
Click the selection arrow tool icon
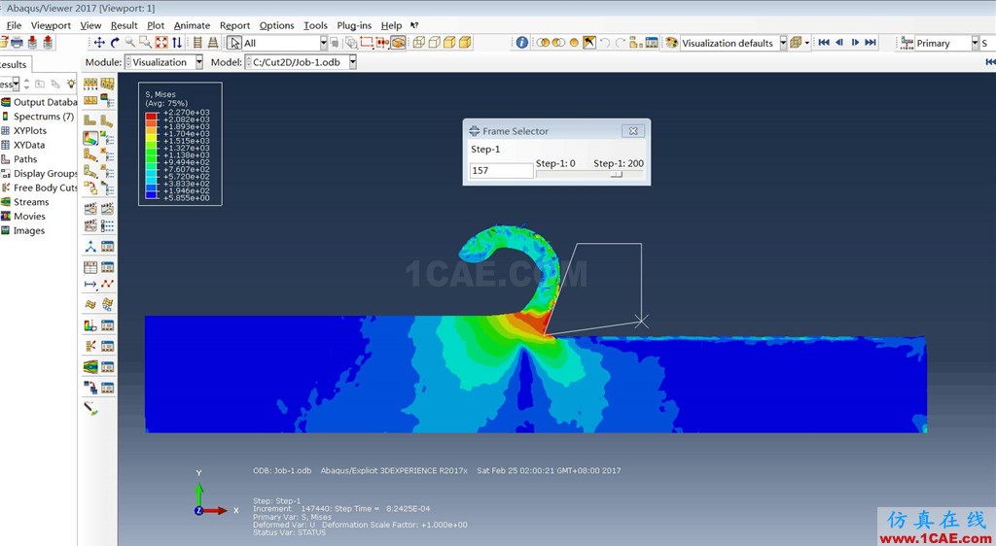234,43
